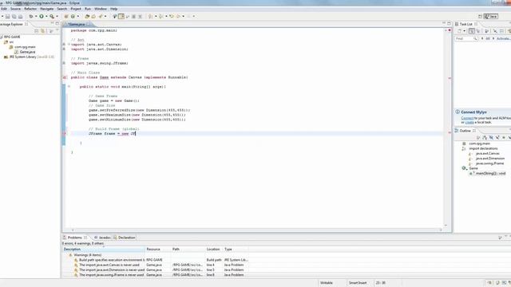Image resolution: width=511 pixels, height=287 pixels.
Task: Click the Connect link in Mylyn panel
Action: click(x=467, y=119)
